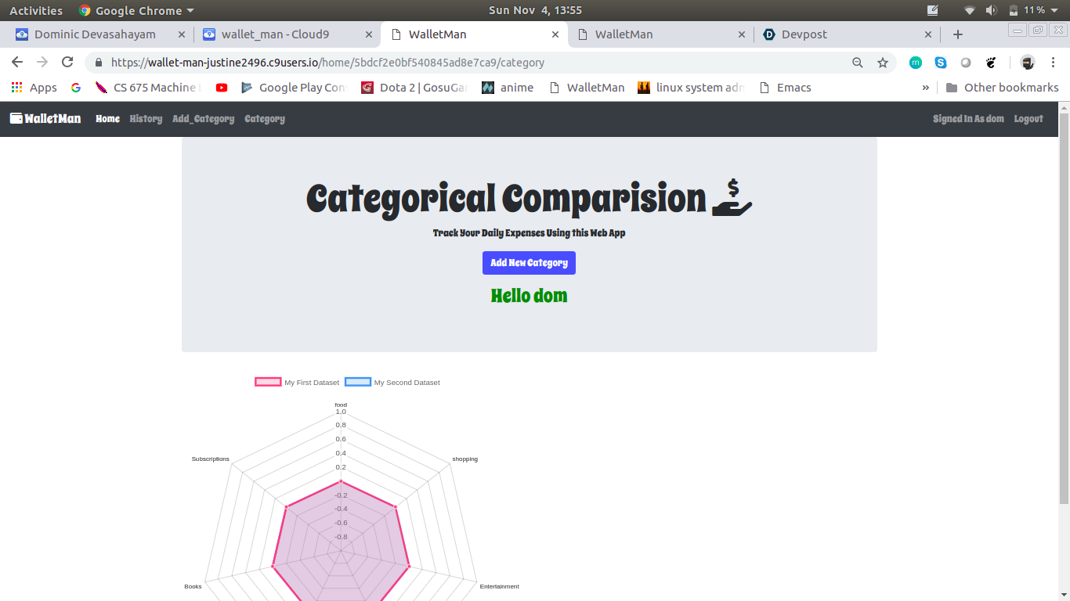
Task: Toggle My Second Dataset legend swatch
Action: (x=358, y=382)
